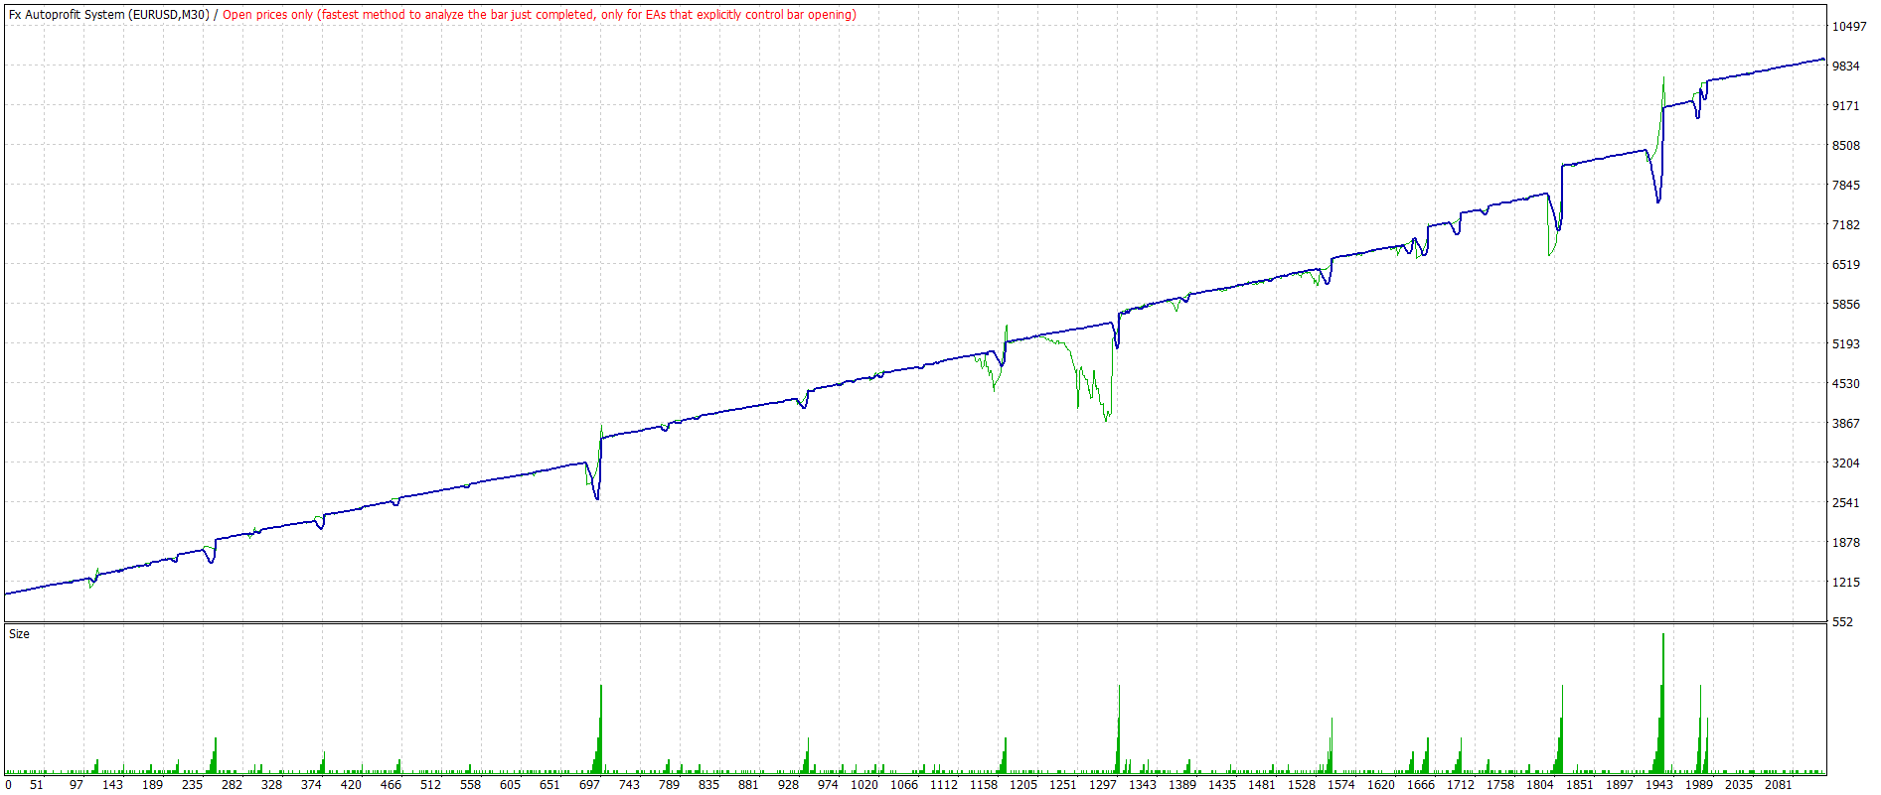
Task: Click x-axis label 1066
Action: [x=904, y=785]
